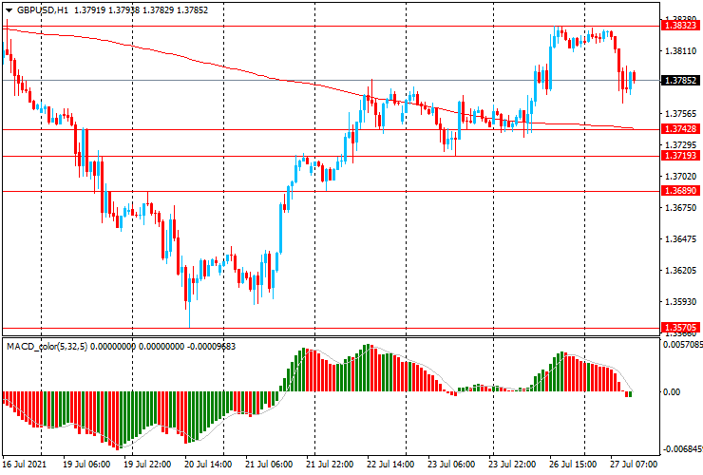Click the 23 Jul 22:00 time label
The height and width of the screenshot is (475, 703).
(511, 464)
